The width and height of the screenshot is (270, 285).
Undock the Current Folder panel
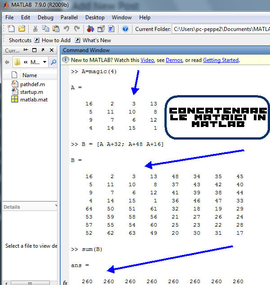tap(43, 50)
